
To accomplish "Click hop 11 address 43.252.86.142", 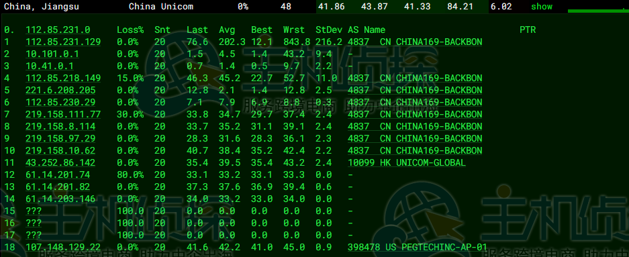I will pyautogui.click(x=60, y=162).
